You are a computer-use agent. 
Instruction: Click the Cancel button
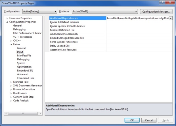point(149,120)
